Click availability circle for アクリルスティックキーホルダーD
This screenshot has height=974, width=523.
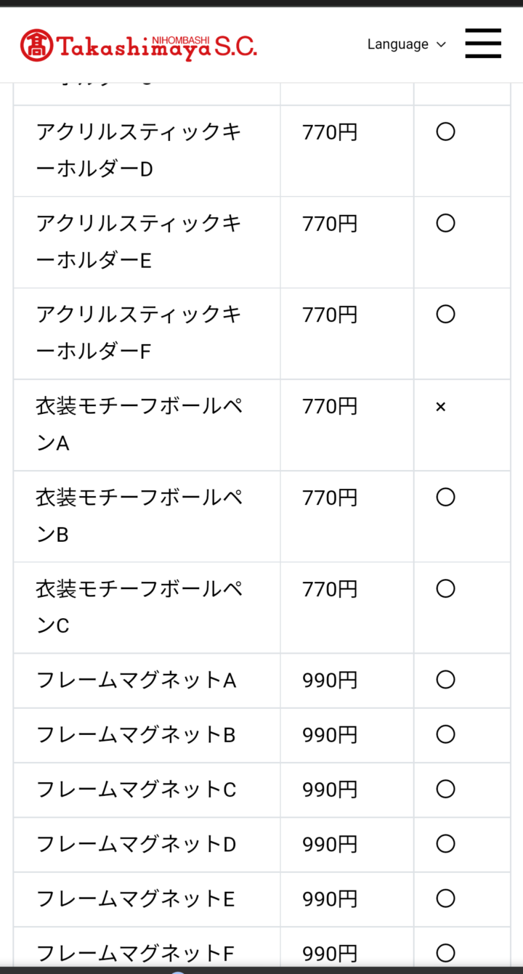point(445,131)
